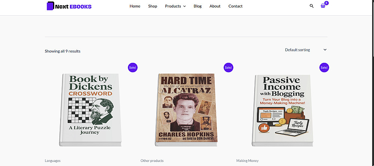The image size is (374, 166).
Task: Visit the Contact page
Action: pos(236,6)
